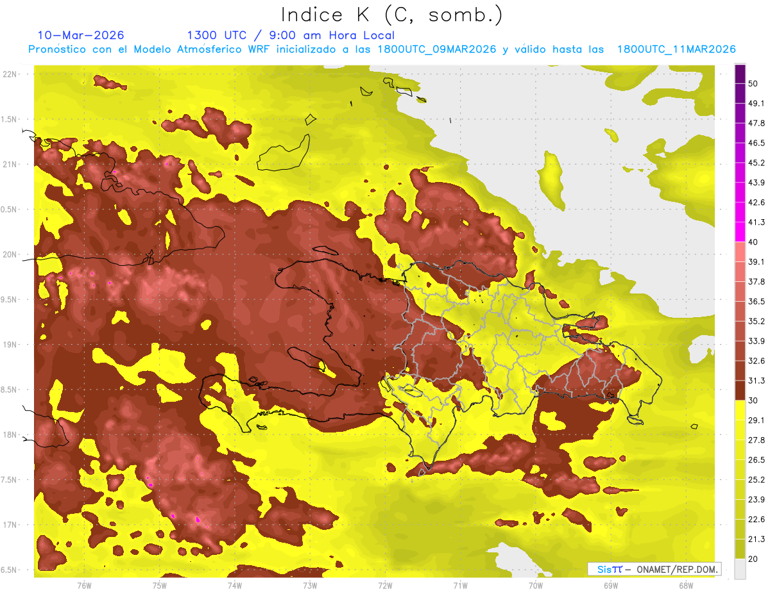Image resolution: width=770 pixels, height=594 pixels.
Task: Click the "71W" longitude axis label
Action: (460, 585)
